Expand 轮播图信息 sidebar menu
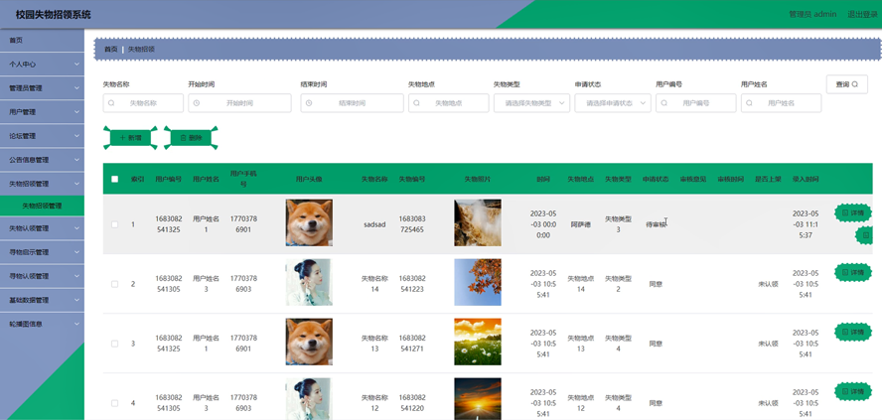Screen dimensions: 882x420 [x=42, y=324]
